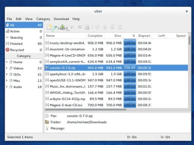The height and width of the screenshot is (145, 194).
Task: Select the linuxmint-16-cinnamon download row
Action: tap(116, 49)
